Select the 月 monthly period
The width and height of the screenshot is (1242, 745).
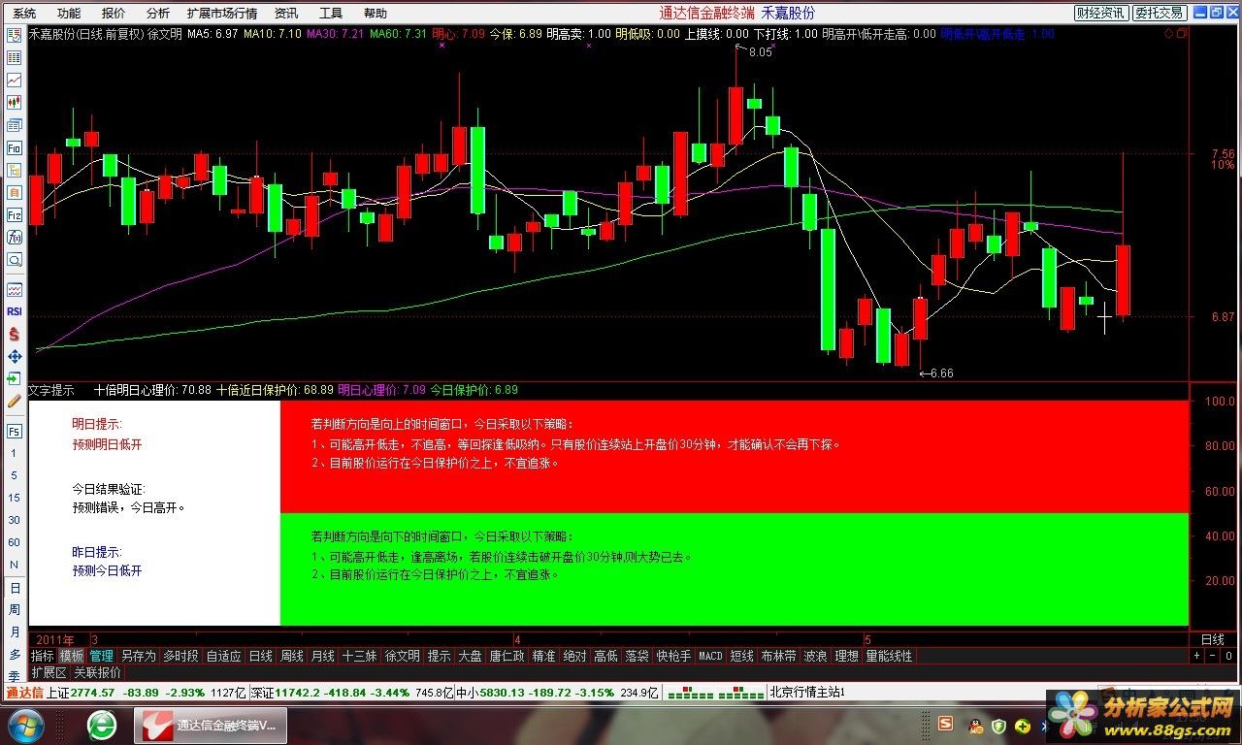(x=15, y=632)
